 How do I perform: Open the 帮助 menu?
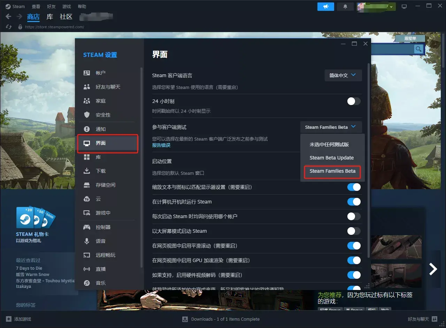[82, 7]
